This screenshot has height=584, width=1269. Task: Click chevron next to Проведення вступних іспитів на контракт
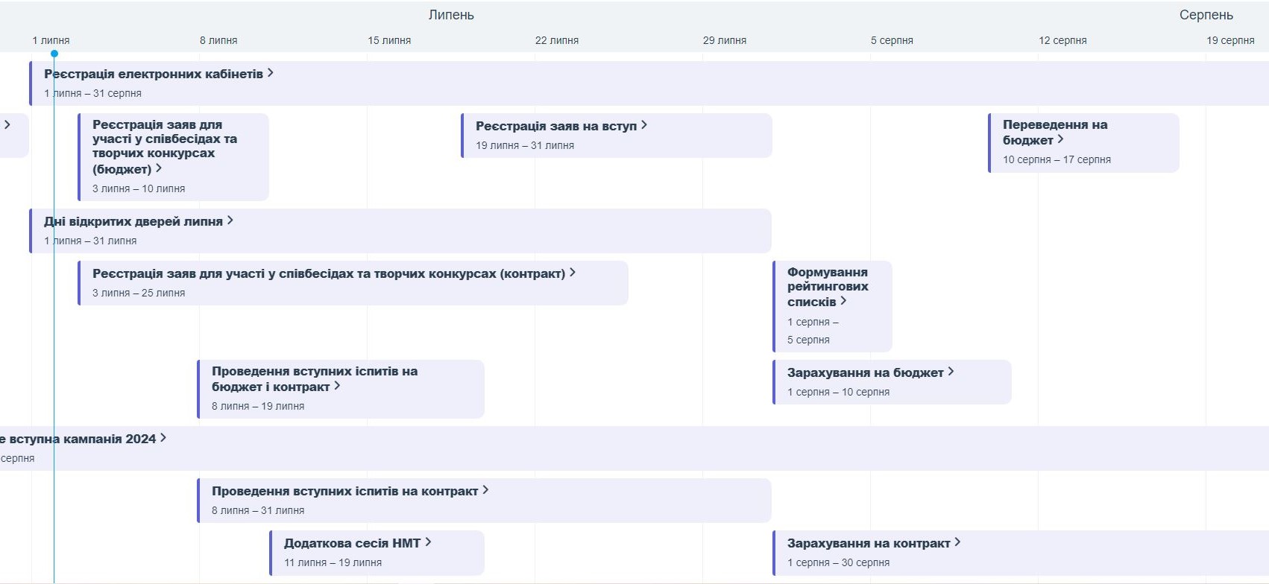(485, 490)
